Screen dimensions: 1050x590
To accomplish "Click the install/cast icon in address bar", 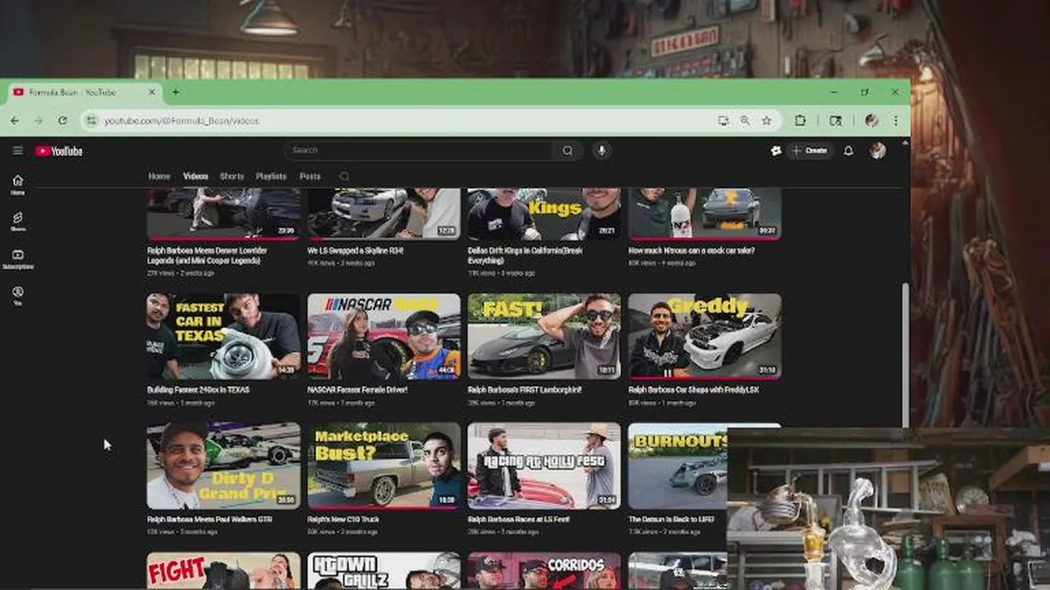I will tap(723, 120).
